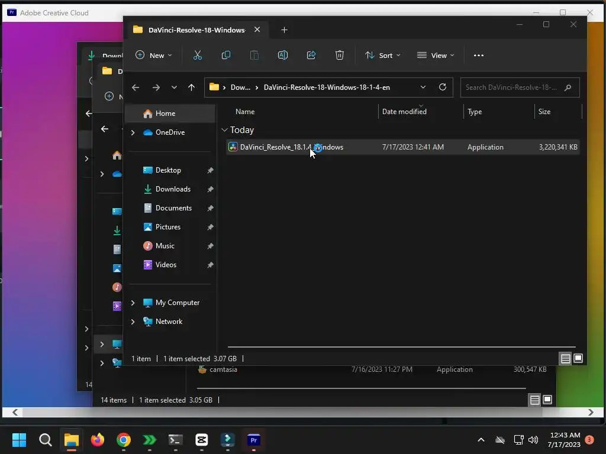606x454 pixels.
Task: Click the Copy icon in toolbar
Action: tap(225, 55)
